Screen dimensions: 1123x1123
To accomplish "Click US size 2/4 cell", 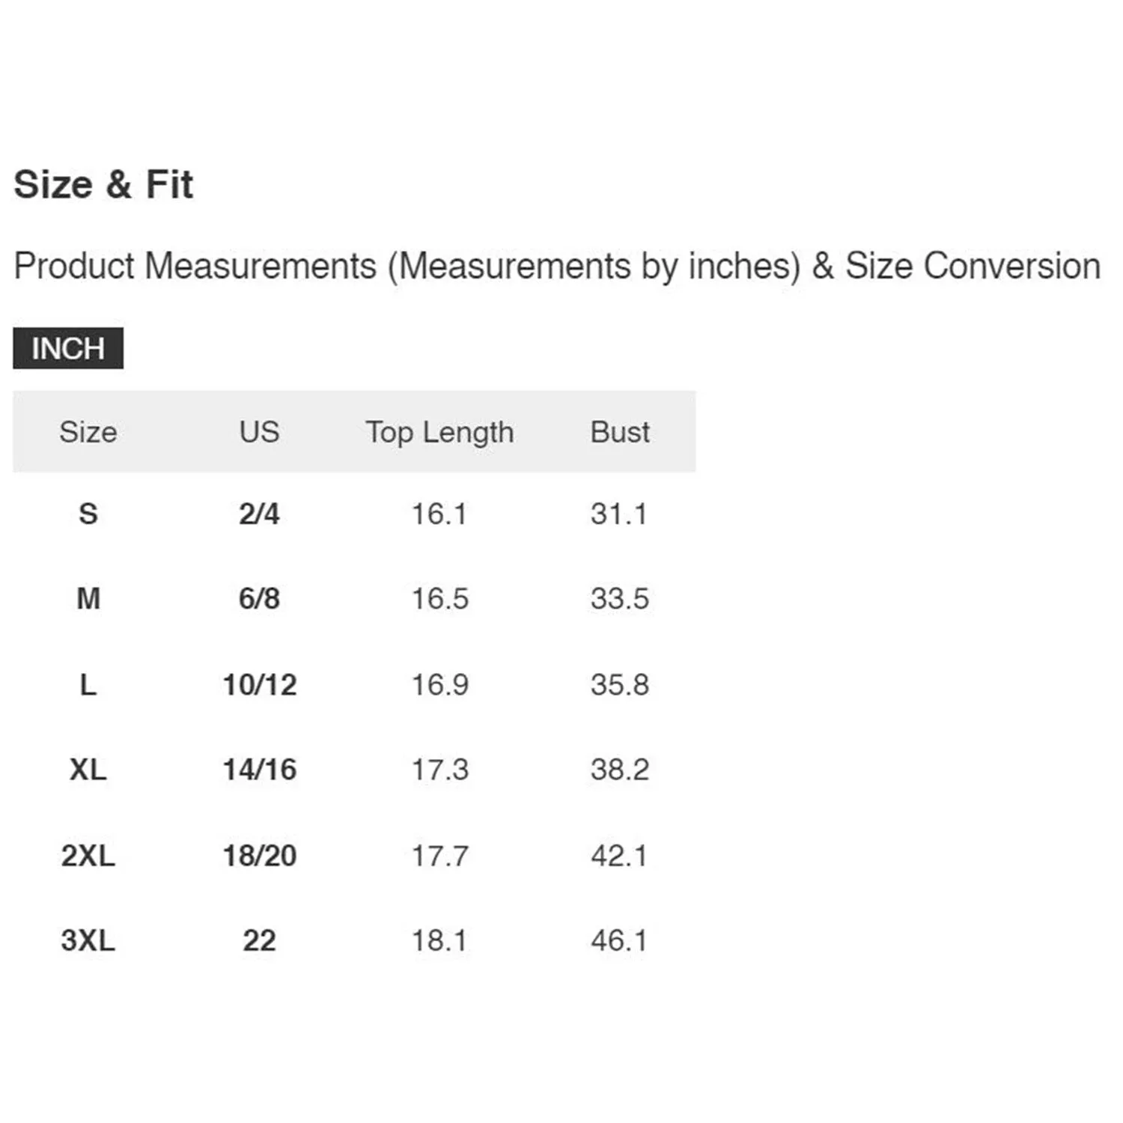I will tap(259, 514).
